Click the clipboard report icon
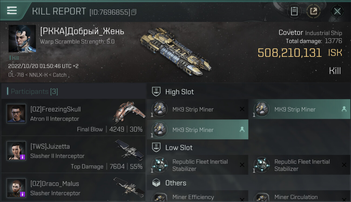351x202 pixels. (x=294, y=11)
